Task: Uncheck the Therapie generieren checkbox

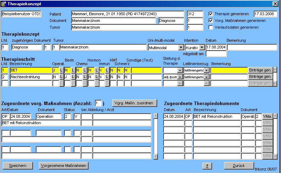Action: 211,14
